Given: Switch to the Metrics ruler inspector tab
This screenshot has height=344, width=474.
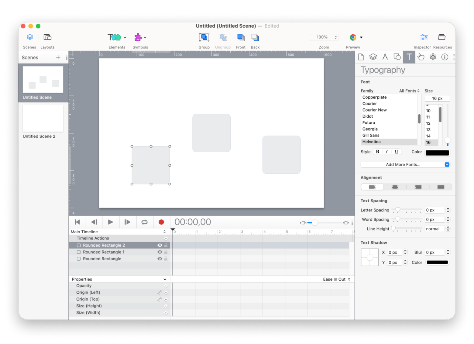Looking at the screenshot, I should [385, 57].
